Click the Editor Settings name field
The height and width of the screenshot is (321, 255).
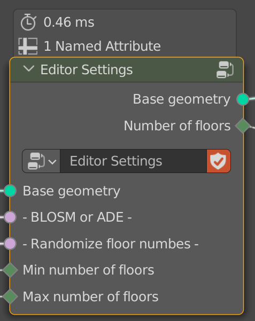(133, 161)
